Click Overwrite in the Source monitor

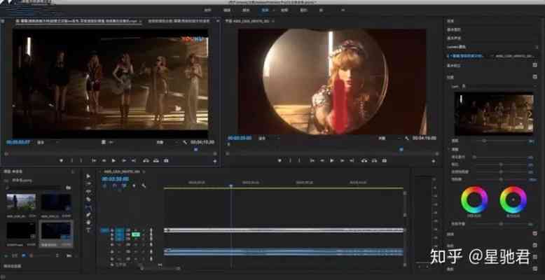click(156, 160)
